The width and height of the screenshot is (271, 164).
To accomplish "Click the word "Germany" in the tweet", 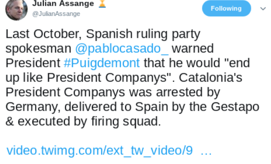I will click(33, 107).
